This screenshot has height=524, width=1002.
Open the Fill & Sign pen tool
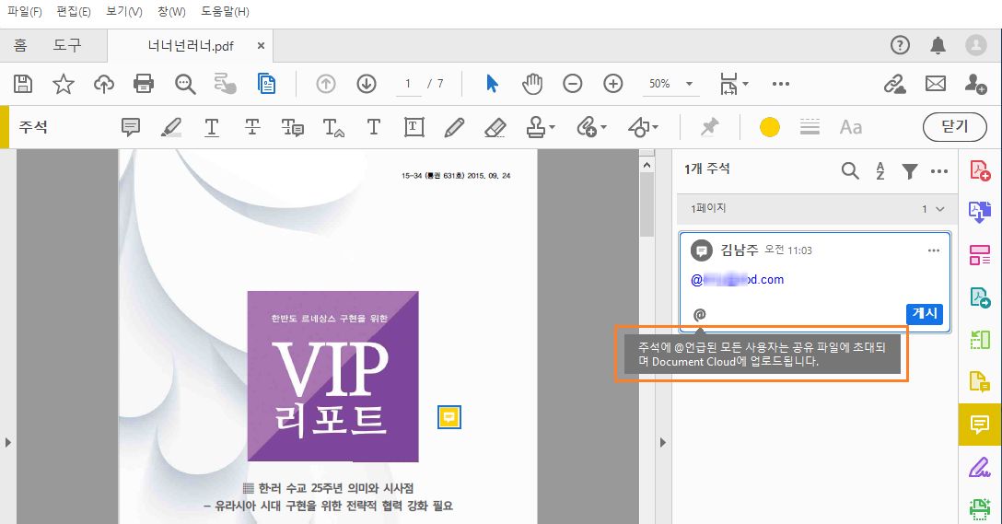(x=980, y=467)
